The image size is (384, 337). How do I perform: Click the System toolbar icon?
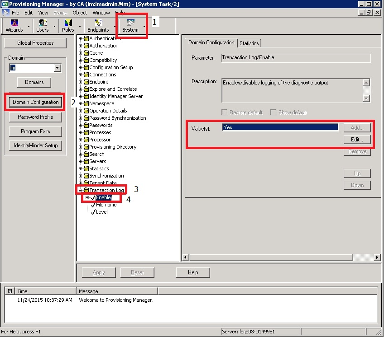[x=130, y=23]
